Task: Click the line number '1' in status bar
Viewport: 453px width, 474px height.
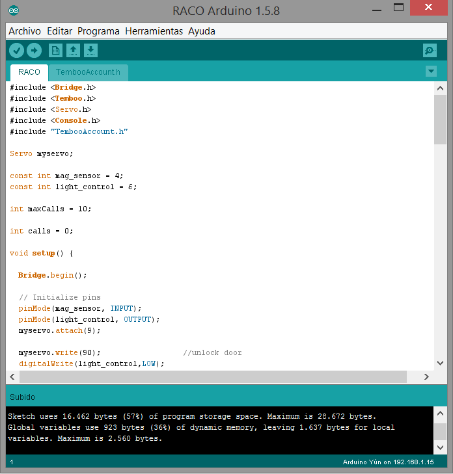Action: 12,462
